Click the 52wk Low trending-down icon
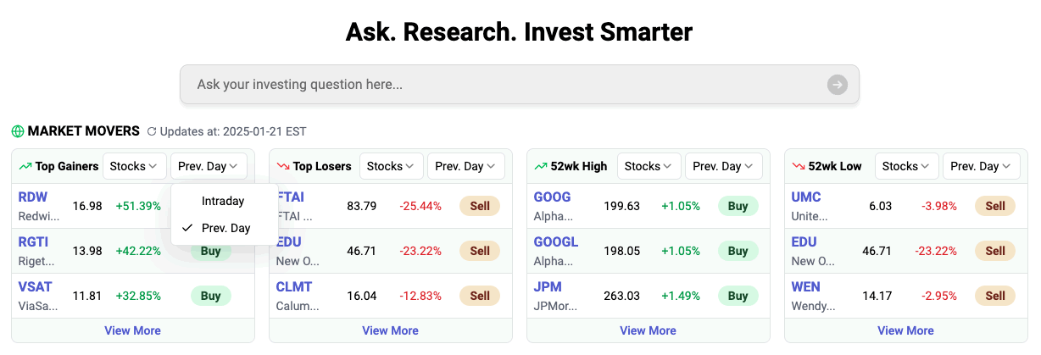 (799, 167)
